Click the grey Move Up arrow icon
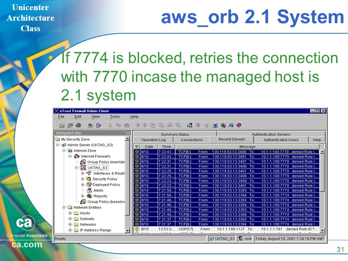Viewport: 348px width, 261px height. [x=138, y=125]
